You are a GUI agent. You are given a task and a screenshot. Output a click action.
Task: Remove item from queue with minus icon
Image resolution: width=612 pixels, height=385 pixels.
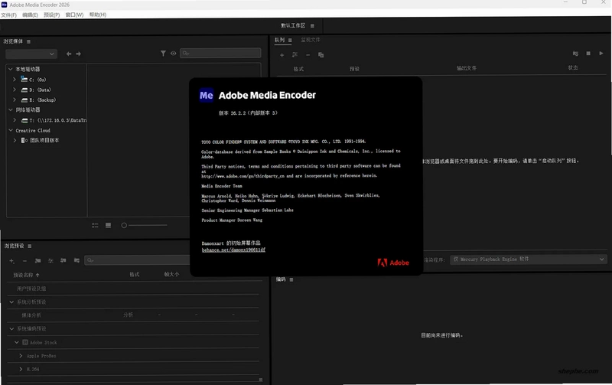(308, 55)
